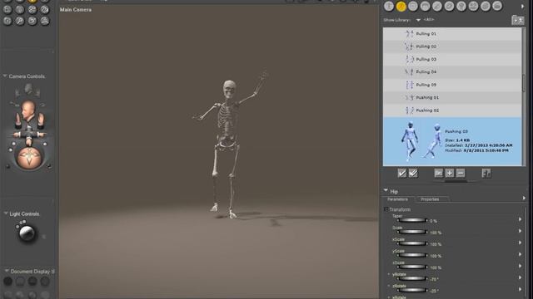Click the minus button to remove library item
The image size is (533, 299).
coord(461,174)
